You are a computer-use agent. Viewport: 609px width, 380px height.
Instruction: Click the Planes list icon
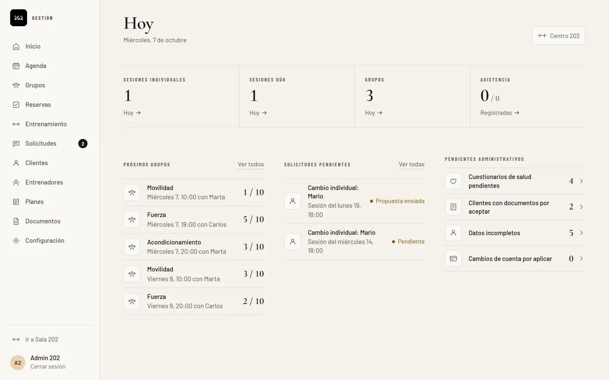(16, 202)
